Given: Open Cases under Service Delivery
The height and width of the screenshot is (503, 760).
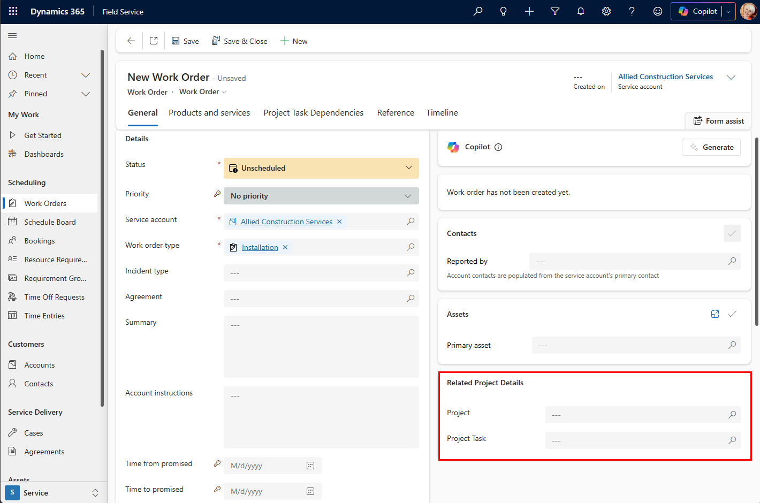Looking at the screenshot, I should click(50, 433).
